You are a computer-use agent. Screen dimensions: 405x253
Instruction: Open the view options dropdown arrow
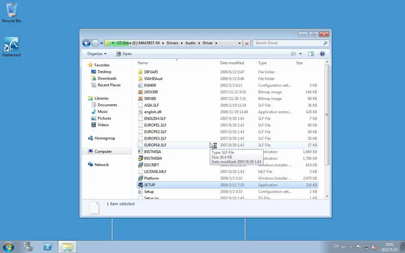tap(300, 54)
